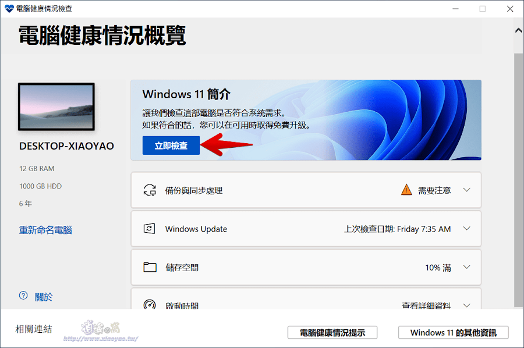Click the DESKTOP-XIAOYAO computer name

coord(66,146)
